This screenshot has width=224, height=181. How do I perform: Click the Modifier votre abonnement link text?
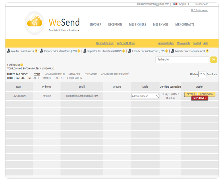[x=190, y=51]
